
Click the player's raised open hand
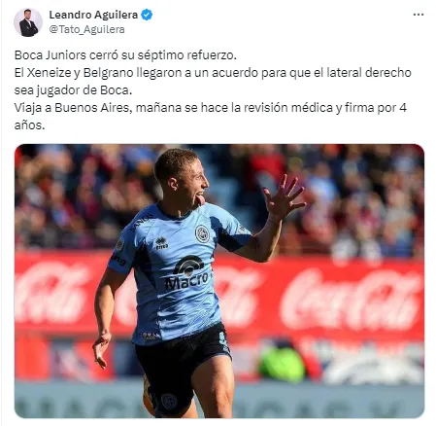(284, 196)
